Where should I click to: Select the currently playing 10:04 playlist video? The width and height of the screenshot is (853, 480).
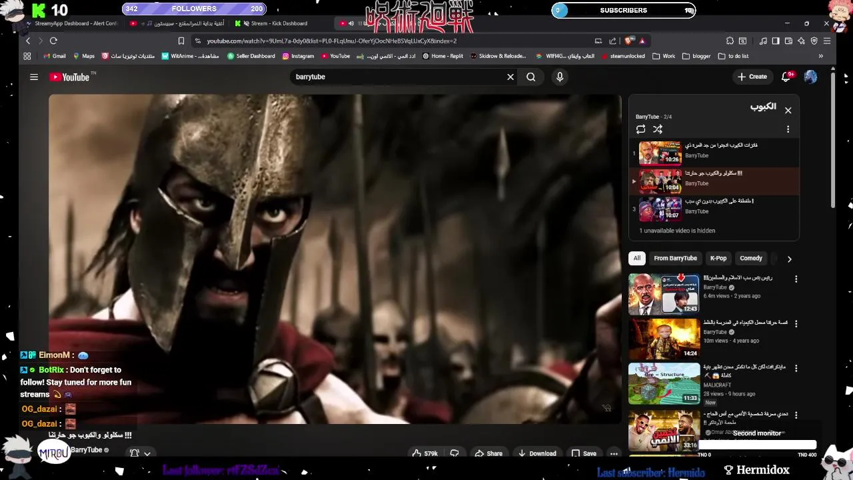point(714,181)
